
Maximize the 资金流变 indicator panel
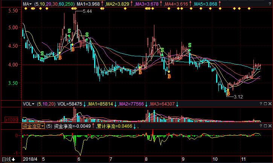[265, 126]
